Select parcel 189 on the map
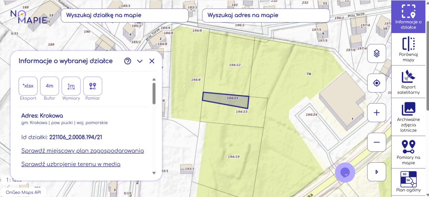Viewport: 429px width, 197px height. tap(51, 44)
